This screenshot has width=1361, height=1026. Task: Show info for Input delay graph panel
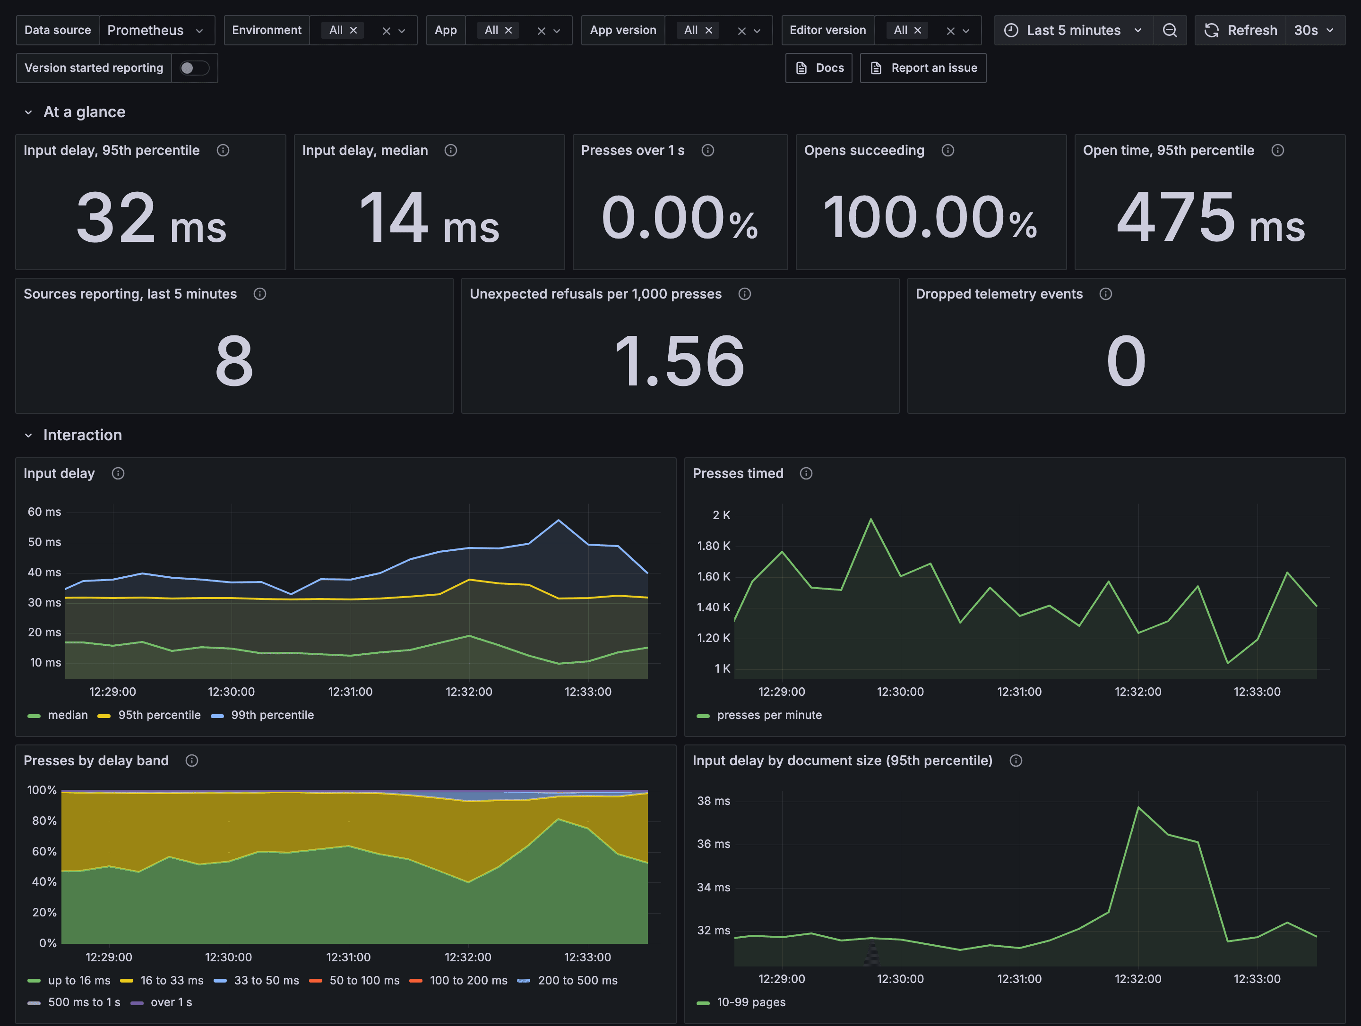(x=118, y=473)
